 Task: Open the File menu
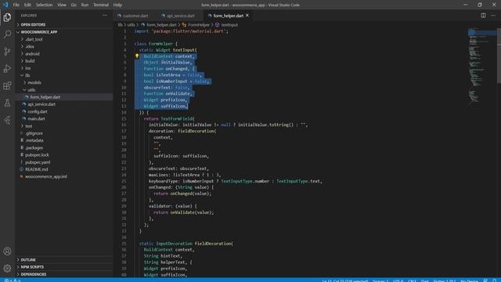pos(16,5)
